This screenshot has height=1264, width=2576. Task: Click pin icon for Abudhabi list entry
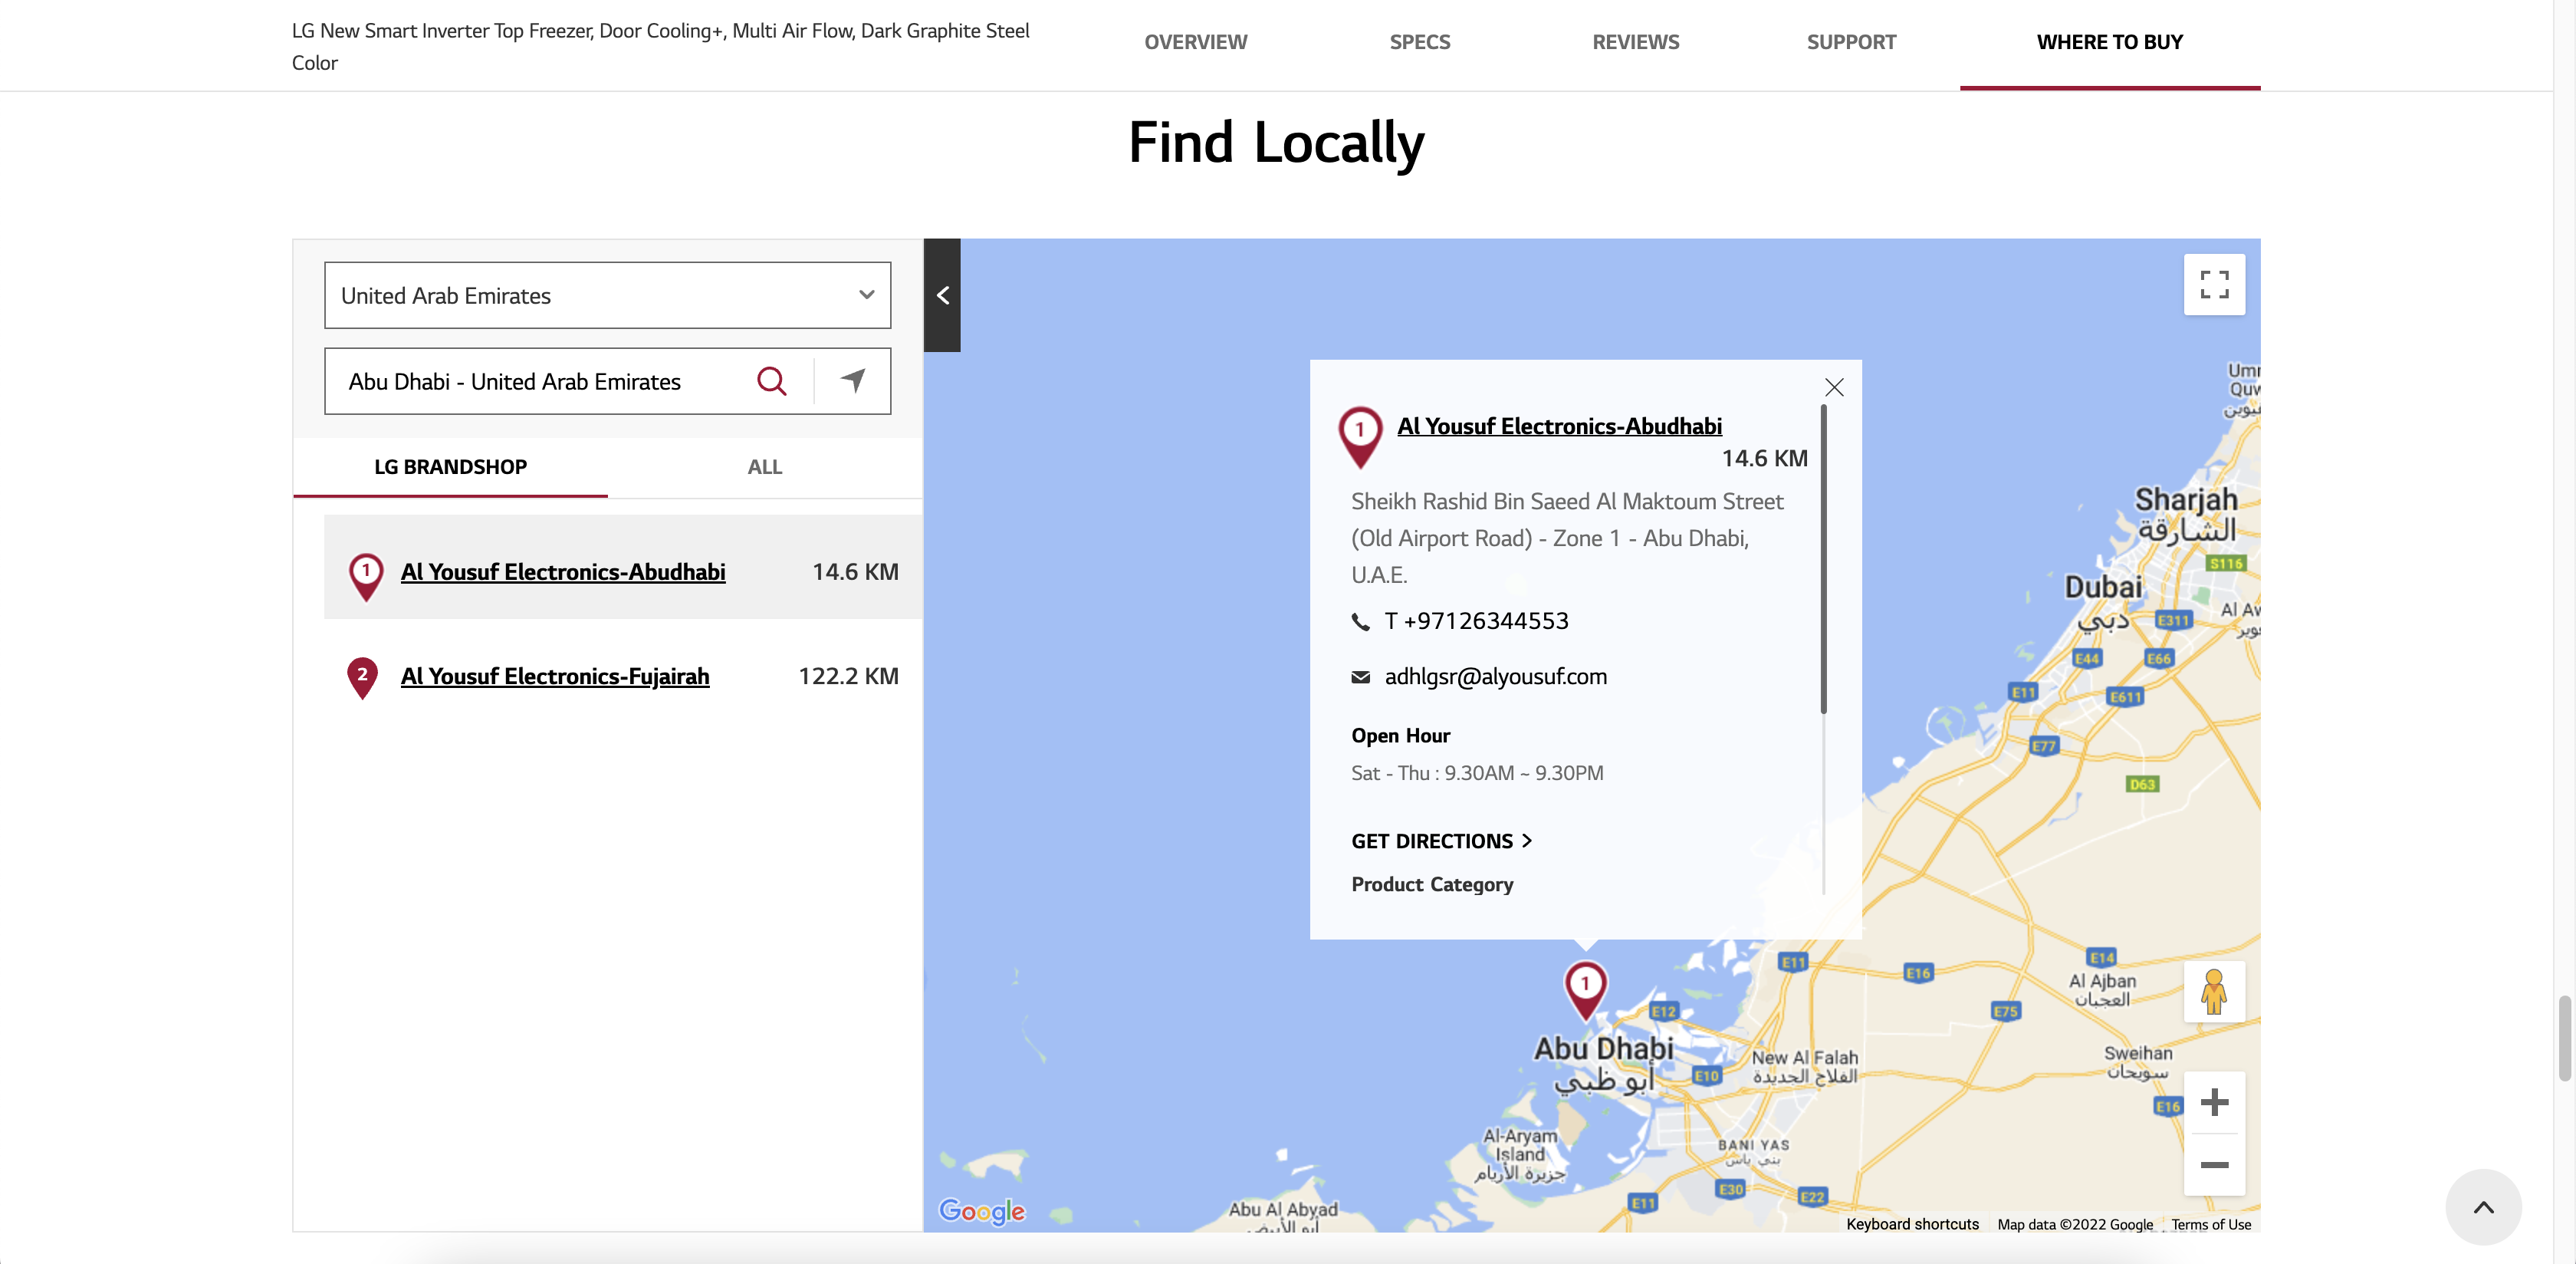point(366,577)
